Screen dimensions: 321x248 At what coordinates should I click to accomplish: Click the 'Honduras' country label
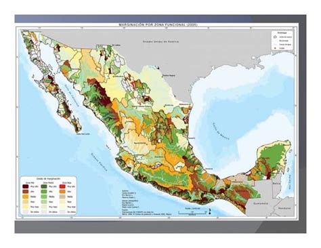click(x=284, y=208)
